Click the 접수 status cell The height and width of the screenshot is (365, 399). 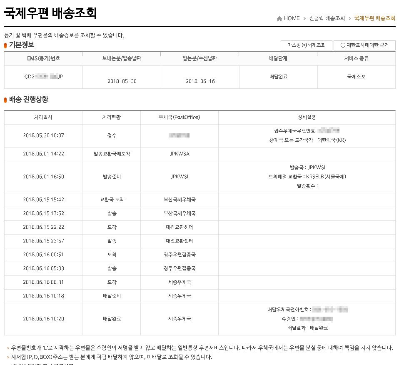point(112,136)
